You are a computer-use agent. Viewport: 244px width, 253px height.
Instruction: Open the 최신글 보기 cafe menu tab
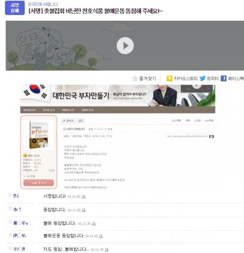(29, 110)
